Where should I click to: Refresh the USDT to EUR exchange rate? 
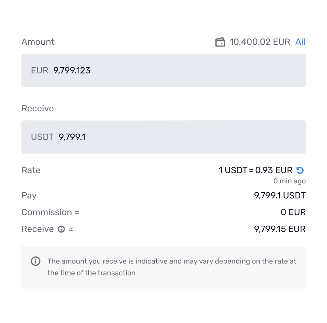pyautogui.click(x=300, y=170)
